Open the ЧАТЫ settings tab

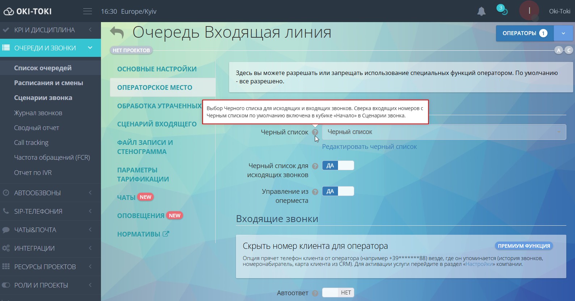point(126,197)
